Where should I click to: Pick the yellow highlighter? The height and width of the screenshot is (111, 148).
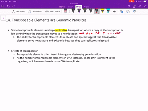point(102,11)
